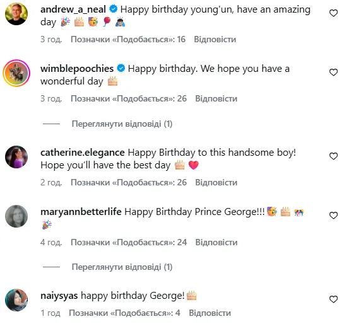Like the wimblepoochies comment with the heart
This screenshot has width=347, height=331.
[333, 73]
